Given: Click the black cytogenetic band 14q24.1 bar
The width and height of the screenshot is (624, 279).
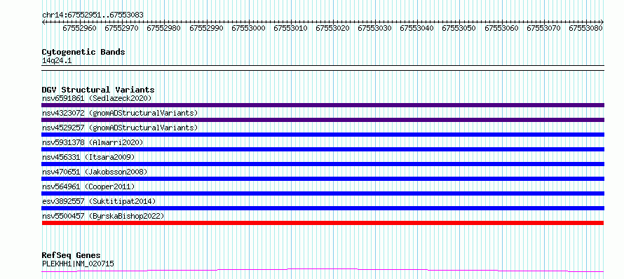Looking at the screenshot, I should click(x=323, y=68).
